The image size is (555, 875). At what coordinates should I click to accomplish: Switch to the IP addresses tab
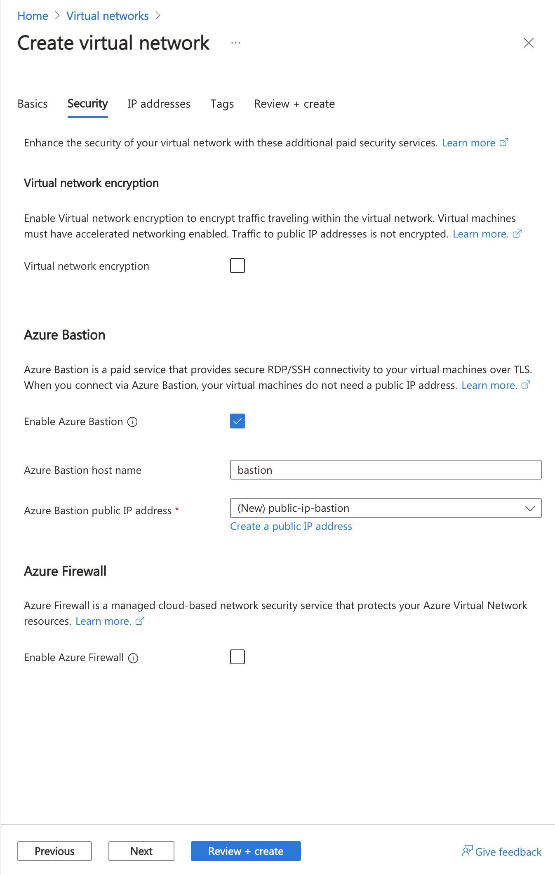[159, 104]
